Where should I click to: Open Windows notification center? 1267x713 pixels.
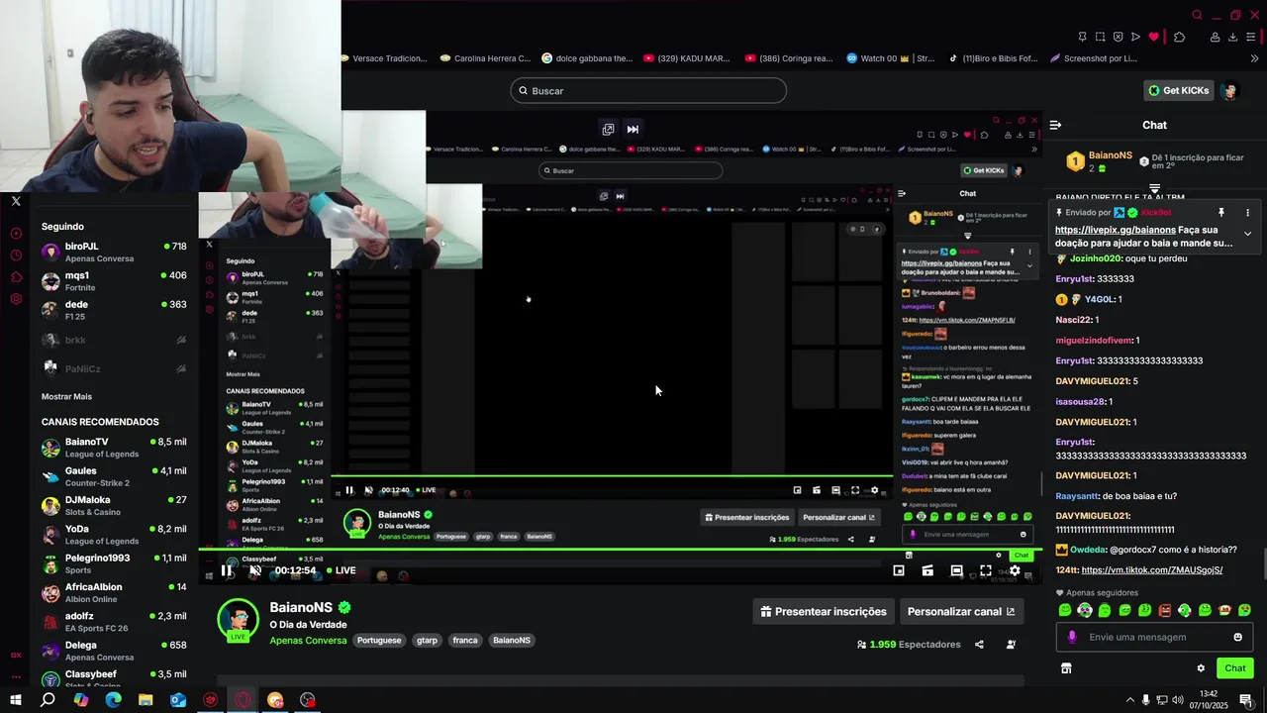tap(1246, 700)
